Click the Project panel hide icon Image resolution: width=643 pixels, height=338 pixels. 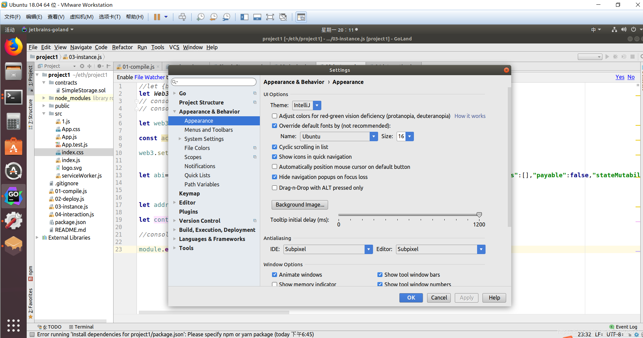click(x=108, y=66)
